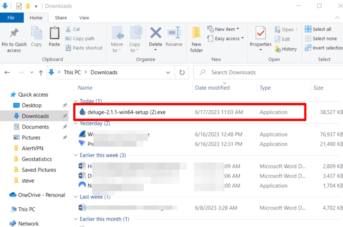Open the Properties icon in the ribbon
Image resolution: width=343 pixels, height=227 pixels.
pos(260,33)
